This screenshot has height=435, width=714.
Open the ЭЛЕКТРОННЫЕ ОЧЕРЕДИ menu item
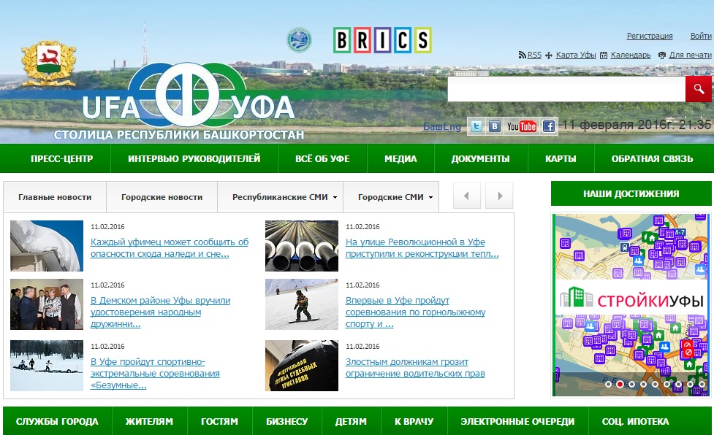pyautogui.click(x=517, y=421)
